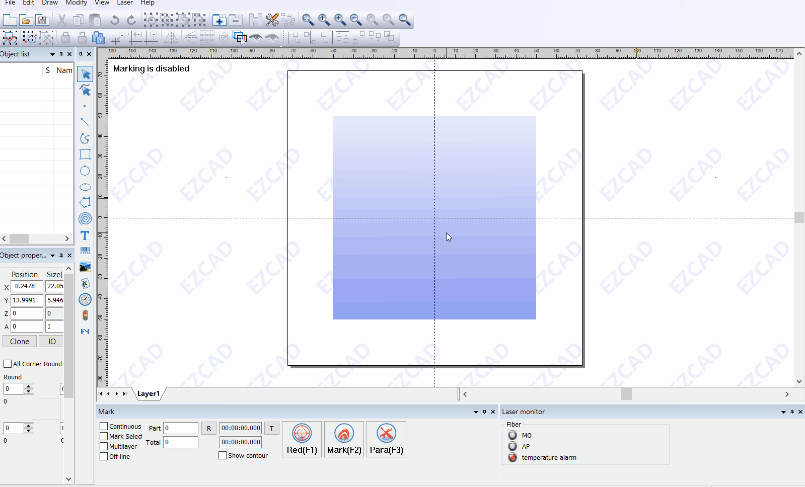Click the Red(F1) button

[302, 439]
